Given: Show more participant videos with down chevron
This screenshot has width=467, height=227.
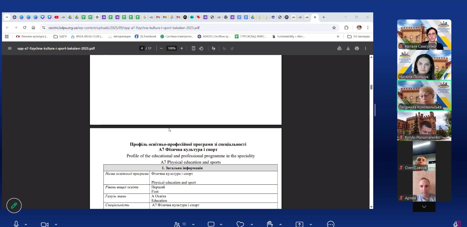Looking at the screenshot, I should pos(424,207).
